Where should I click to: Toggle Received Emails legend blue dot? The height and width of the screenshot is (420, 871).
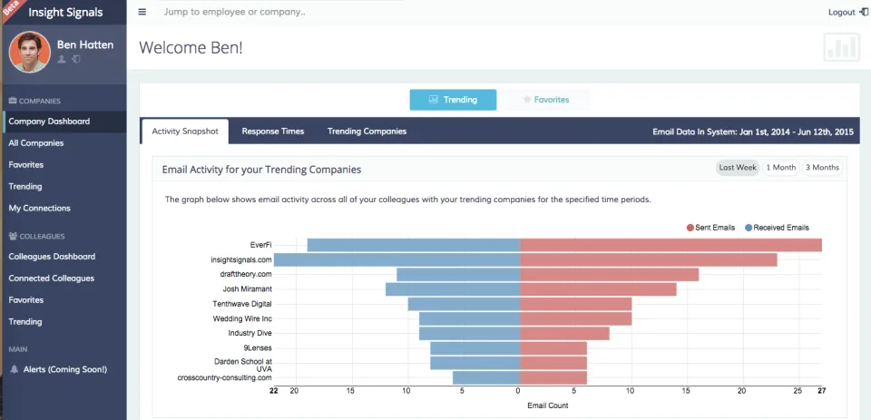coord(749,228)
